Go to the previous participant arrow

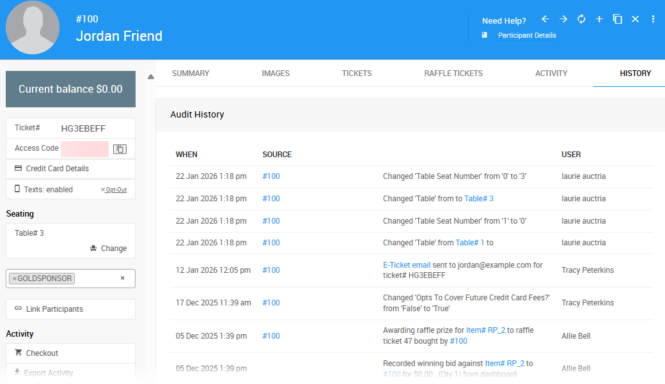(x=545, y=19)
